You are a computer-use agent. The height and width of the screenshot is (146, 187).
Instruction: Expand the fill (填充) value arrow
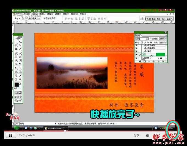pos(166,43)
